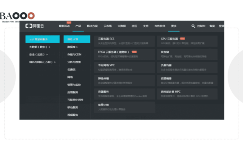Open the 负载均衡 product card
This screenshot has height=153, width=243.
187,68
